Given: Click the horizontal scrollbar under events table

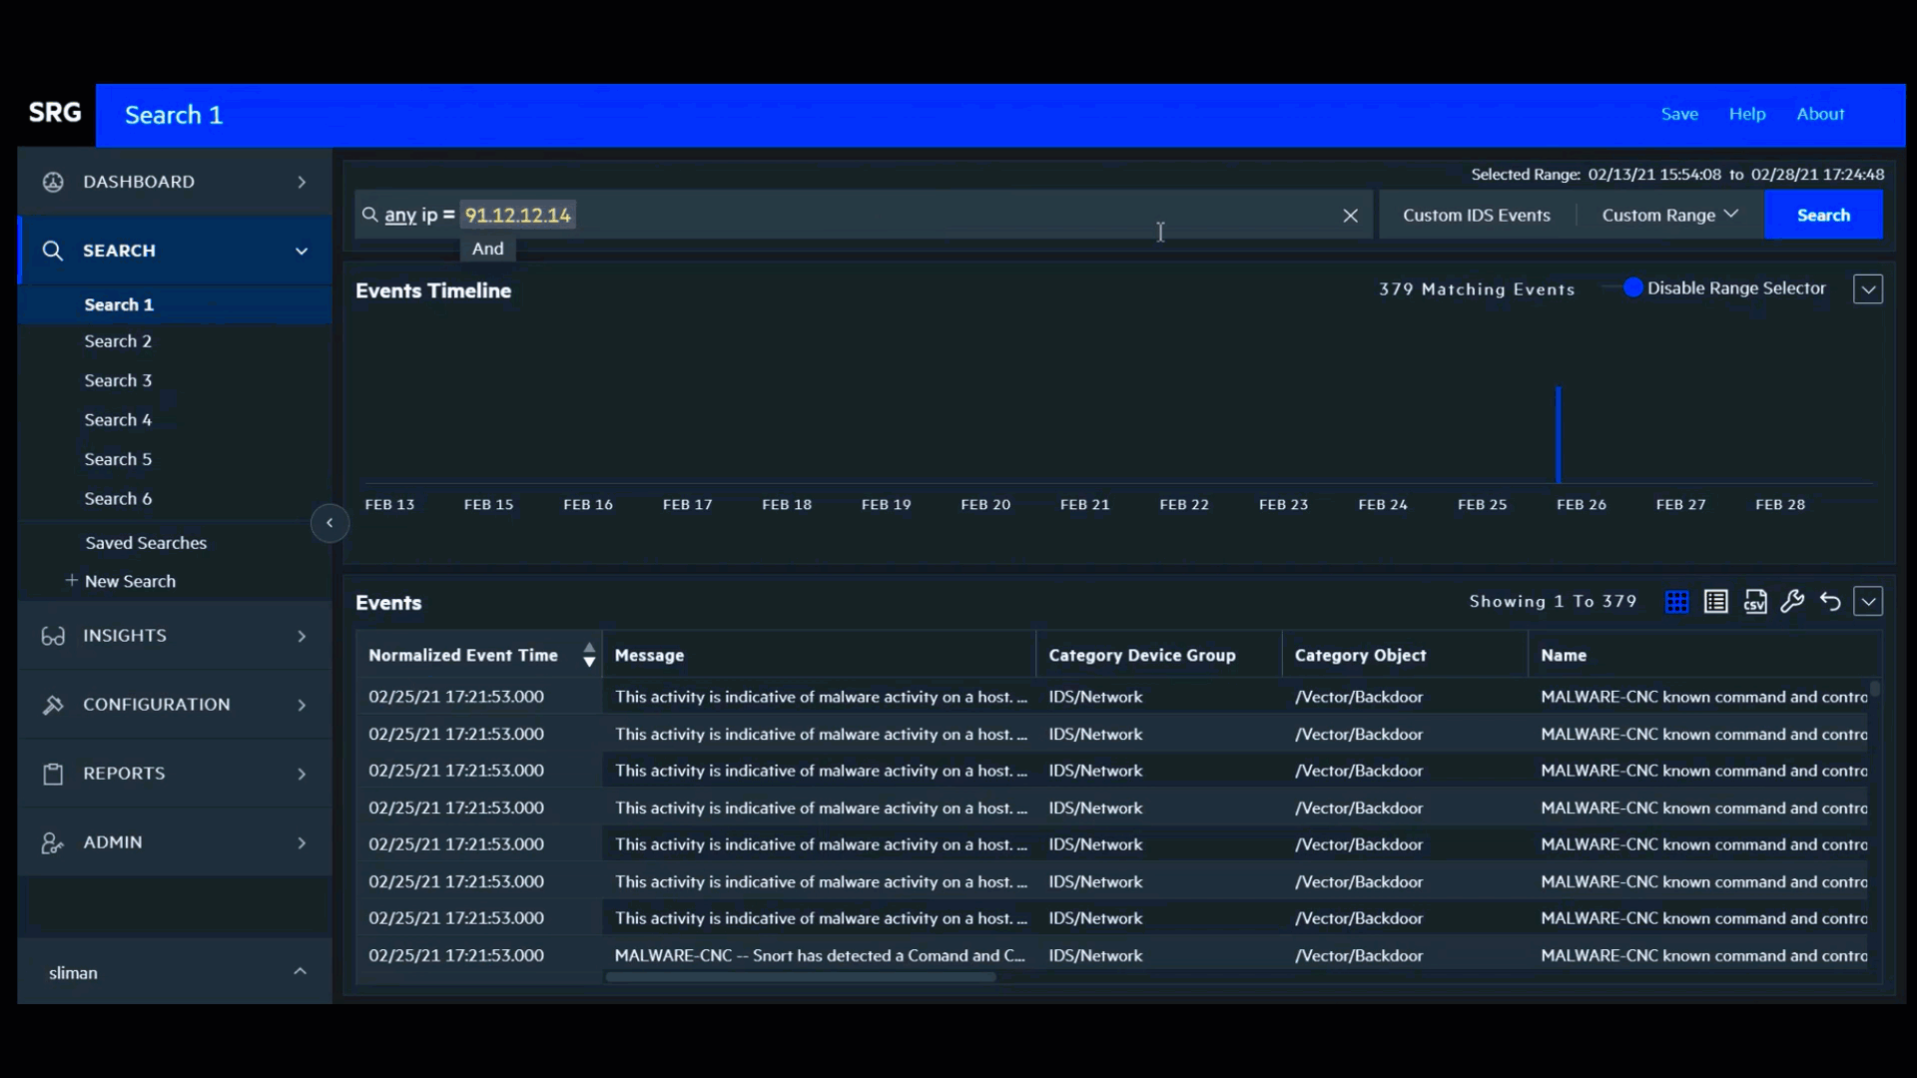Looking at the screenshot, I should [800, 977].
